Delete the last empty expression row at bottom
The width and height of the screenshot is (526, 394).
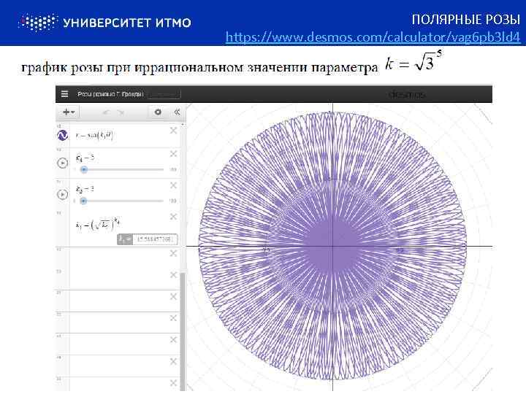[x=173, y=383]
